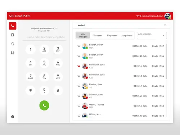180x135 pixels.
Task: Click call icon for Müller, Max
Action: pos(78,116)
